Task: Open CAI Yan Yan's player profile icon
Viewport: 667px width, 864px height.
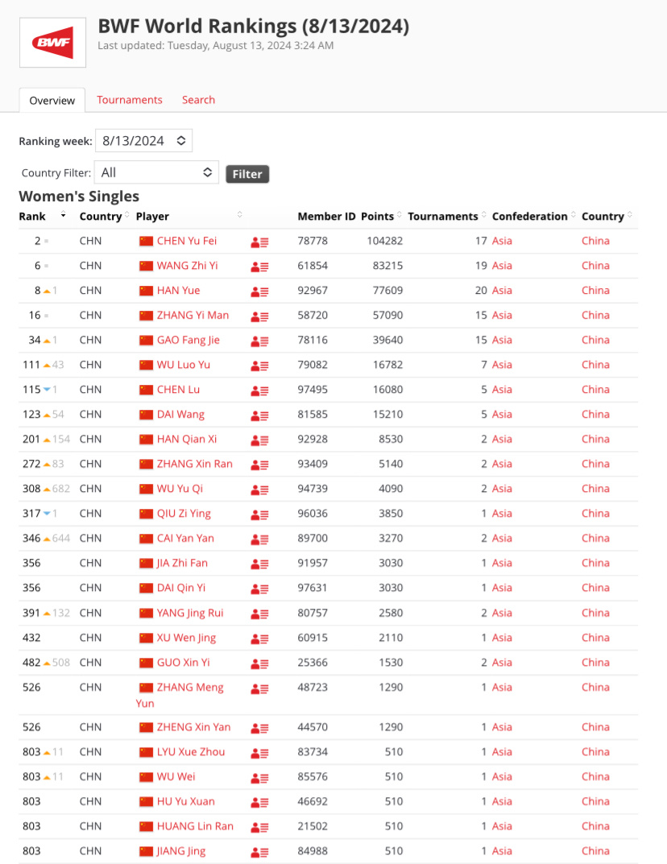Action: click(259, 539)
